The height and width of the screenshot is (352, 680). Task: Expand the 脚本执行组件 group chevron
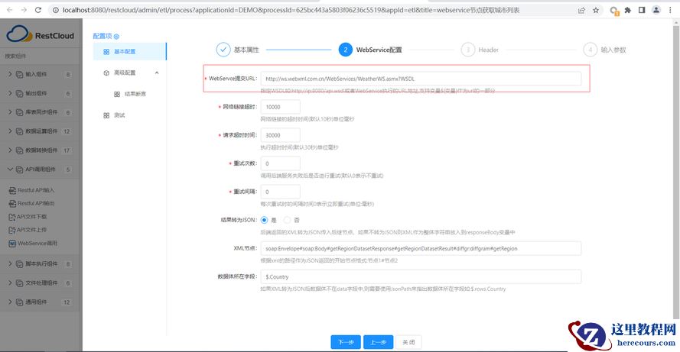[x=10, y=263]
